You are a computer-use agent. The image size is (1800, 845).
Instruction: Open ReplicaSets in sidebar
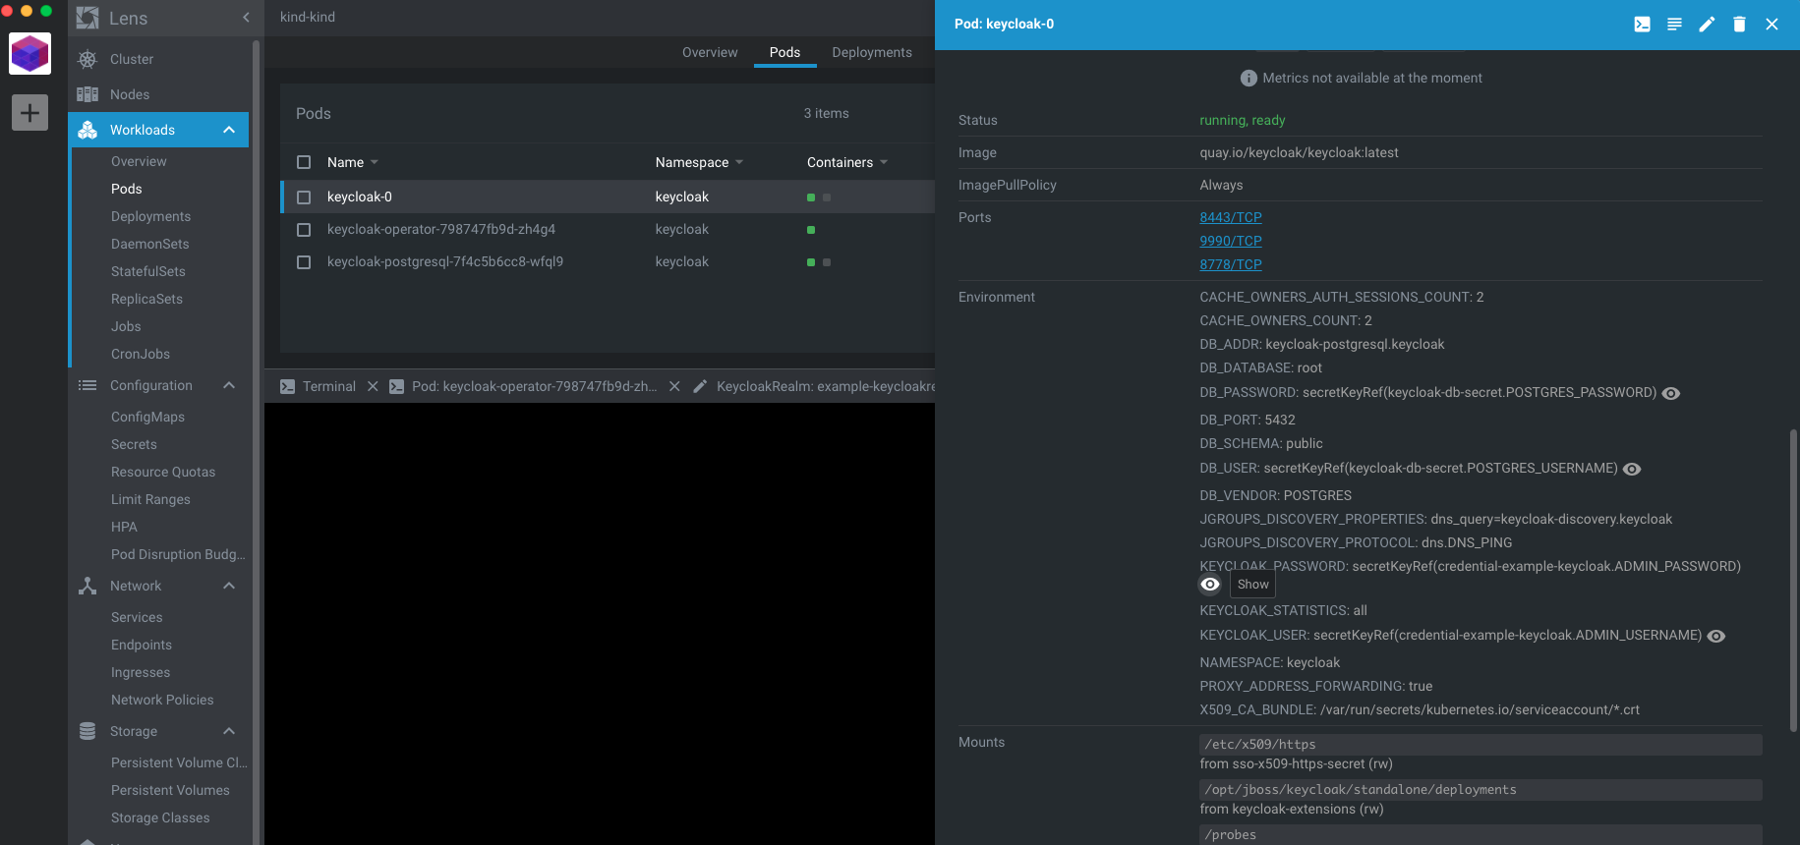coord(146,299)
